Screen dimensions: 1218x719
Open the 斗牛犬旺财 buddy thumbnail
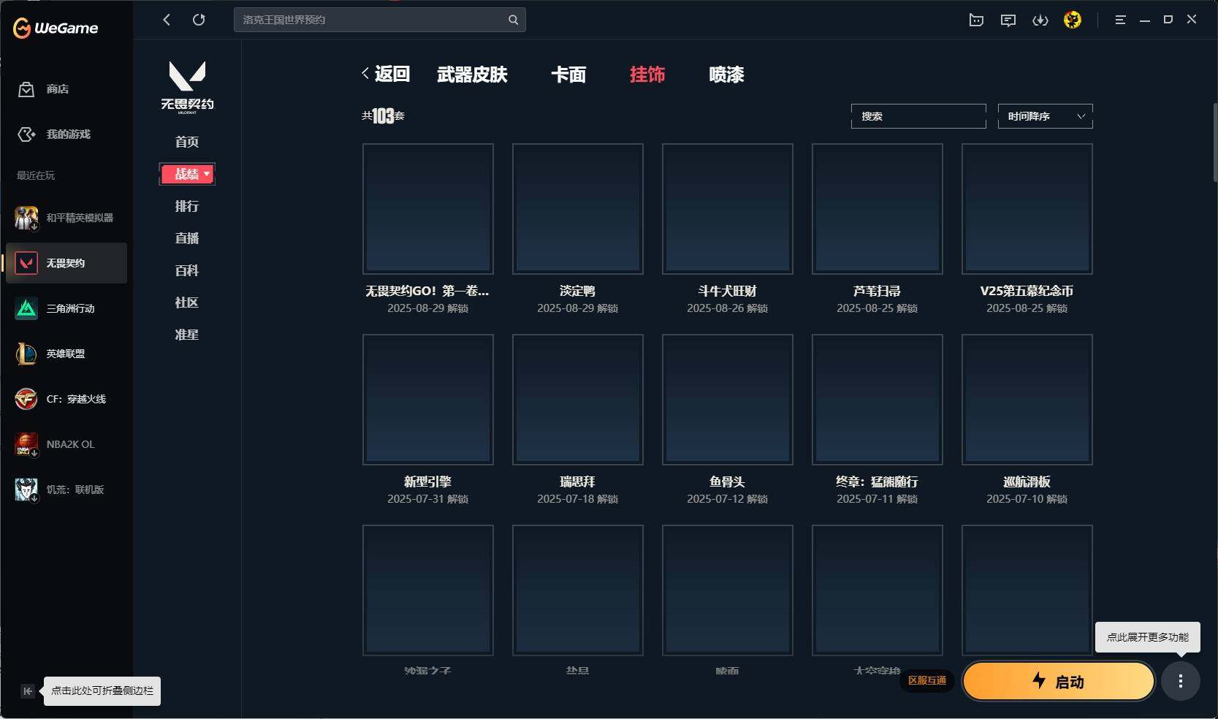click(x=728, y=209)
